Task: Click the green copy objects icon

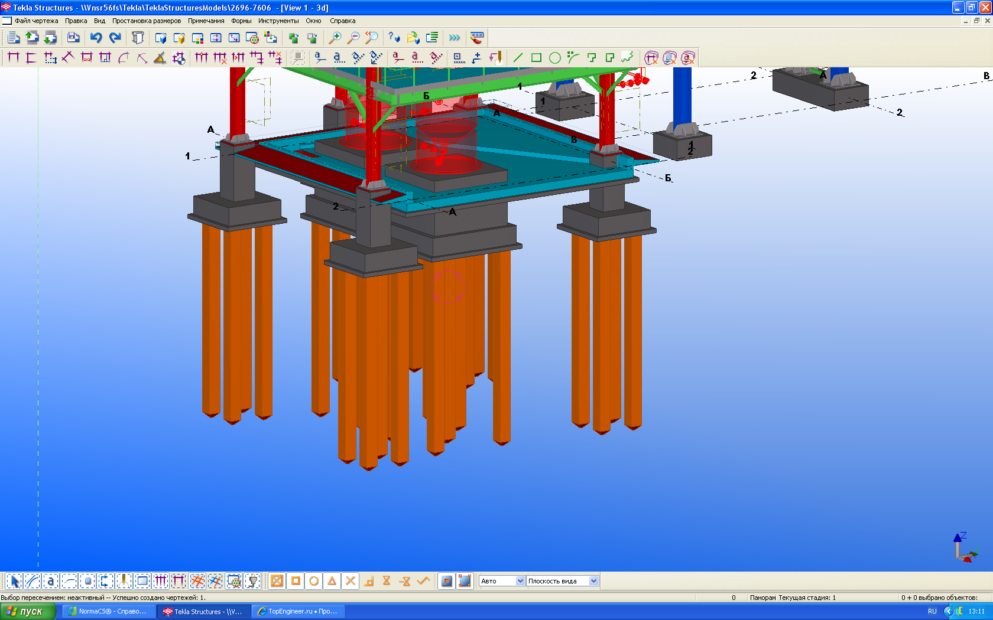Action: 293,38
